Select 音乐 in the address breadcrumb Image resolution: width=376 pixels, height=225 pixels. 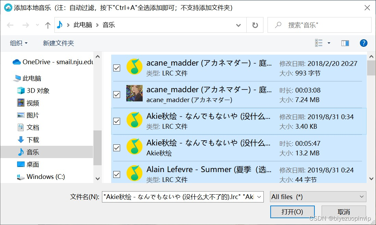point(109,25)
